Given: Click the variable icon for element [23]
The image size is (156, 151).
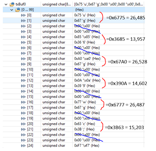Looking at the screenshot, I should click(23, 140).
